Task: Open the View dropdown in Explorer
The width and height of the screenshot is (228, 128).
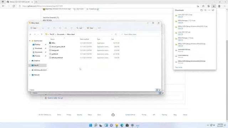Action: click(x=91, y=28)
